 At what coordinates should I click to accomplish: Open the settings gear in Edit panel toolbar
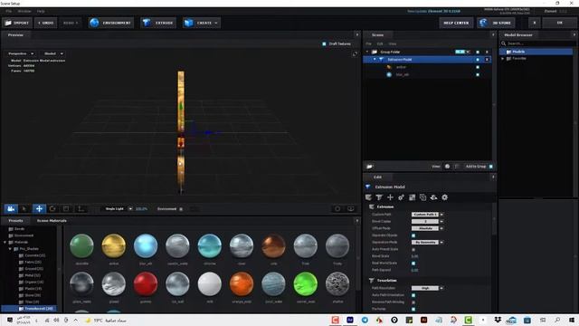pyautogui.click(x=444, y=197)
